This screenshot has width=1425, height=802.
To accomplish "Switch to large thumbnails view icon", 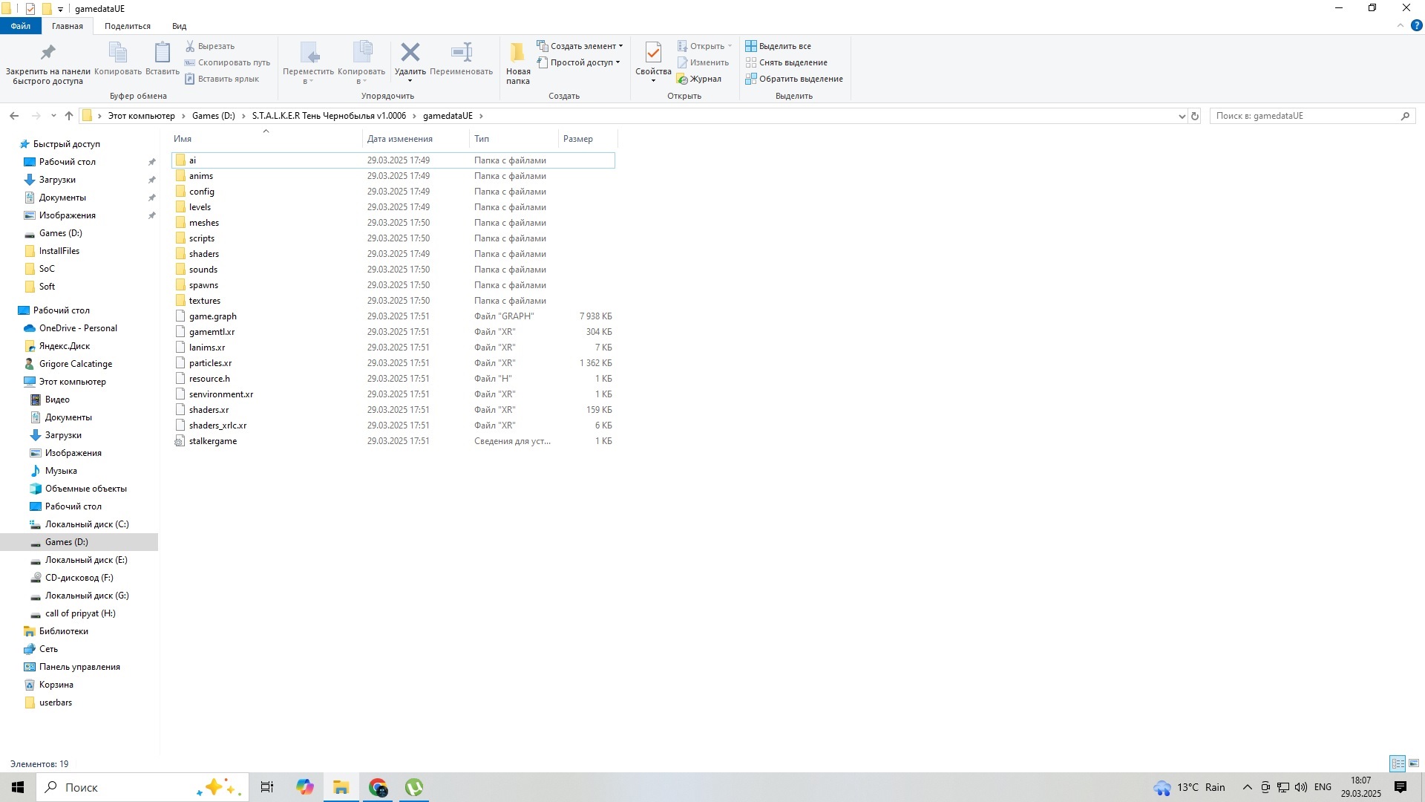I will 1414,763.
